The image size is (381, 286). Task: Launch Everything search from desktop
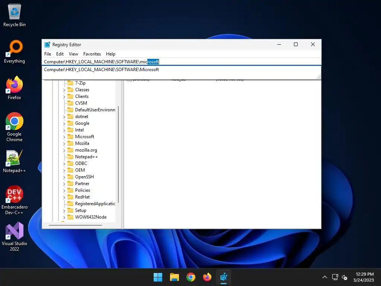(15, 51)
